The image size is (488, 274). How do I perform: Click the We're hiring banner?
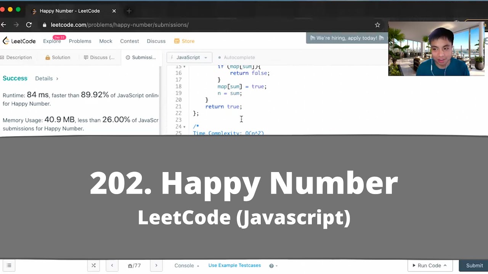347,38
